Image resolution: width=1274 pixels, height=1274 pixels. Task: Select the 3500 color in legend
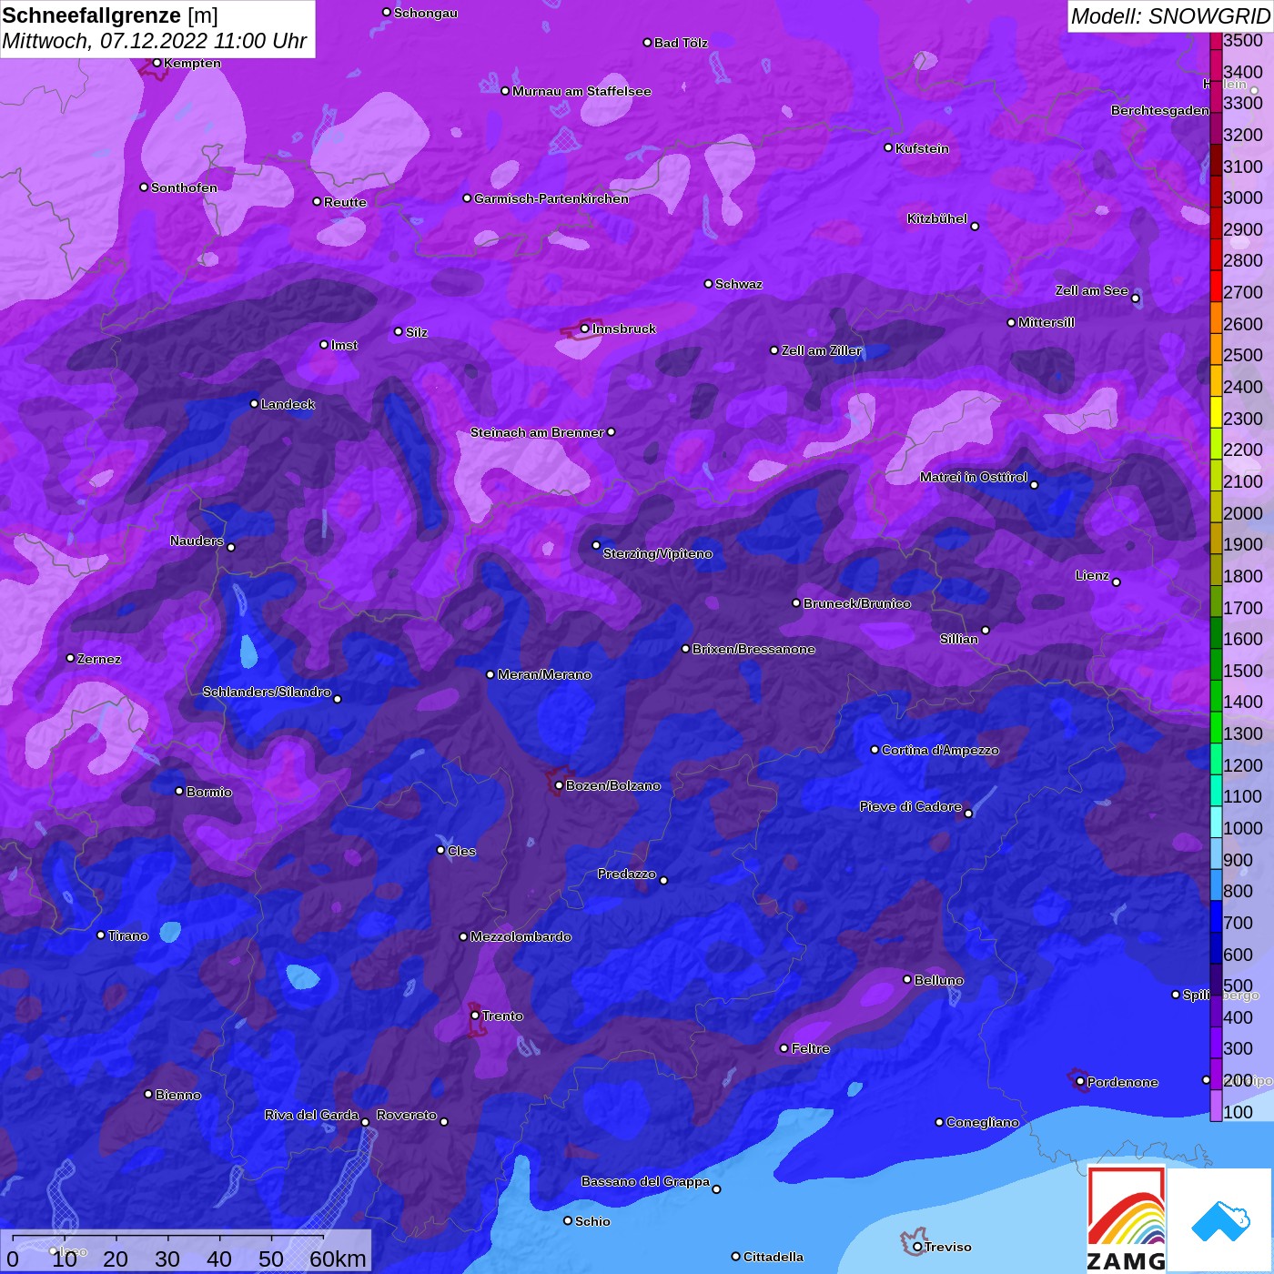(x=1216, y=41)
